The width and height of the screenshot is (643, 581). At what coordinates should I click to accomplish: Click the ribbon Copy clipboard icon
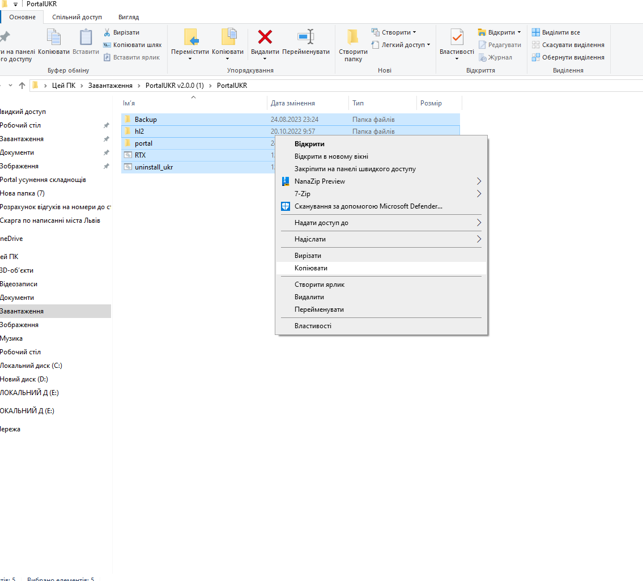coord(54,37)
